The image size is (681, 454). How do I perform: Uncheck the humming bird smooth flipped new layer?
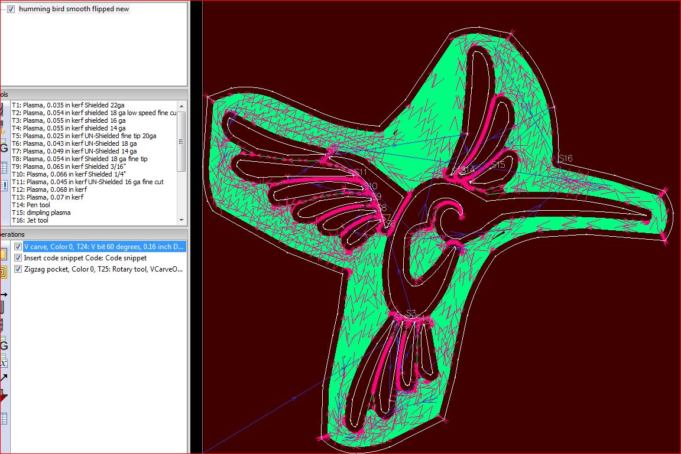(11, 9)
